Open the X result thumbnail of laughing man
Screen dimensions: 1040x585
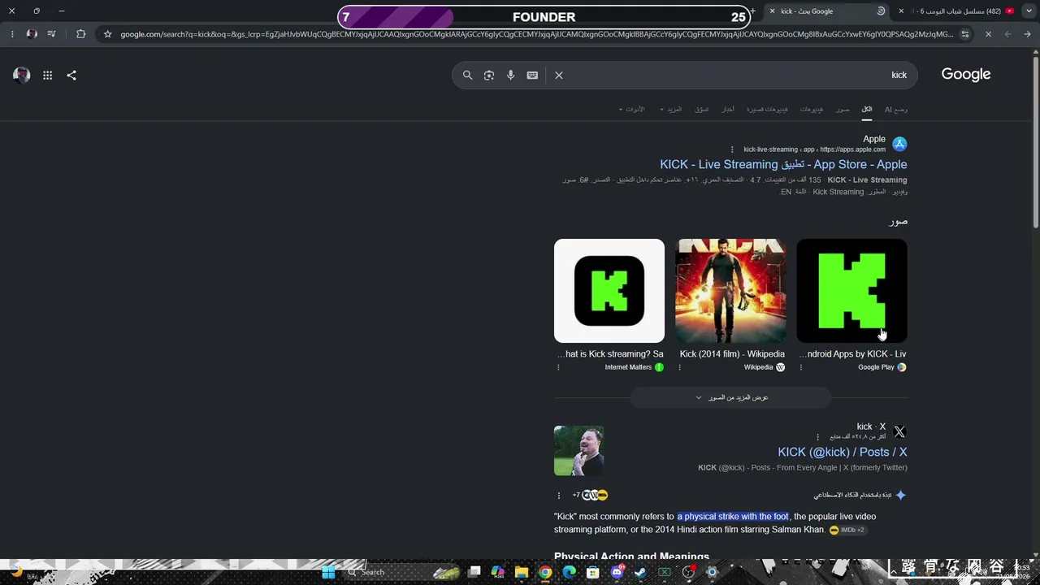click(x=578, y=451)
